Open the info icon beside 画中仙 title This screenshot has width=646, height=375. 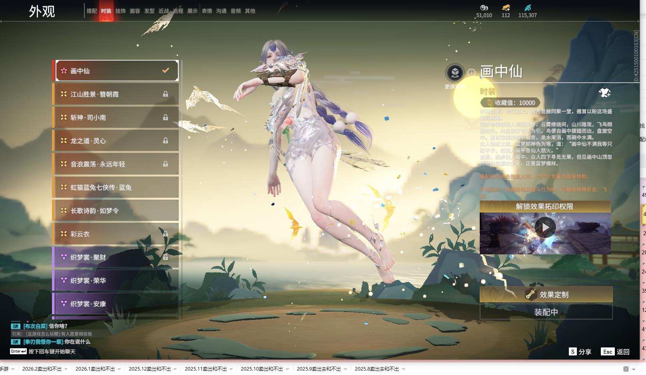coord(472,73)
